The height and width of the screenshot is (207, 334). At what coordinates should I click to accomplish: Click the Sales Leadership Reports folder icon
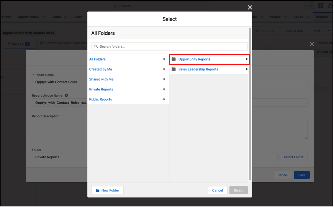[x=174, y=69]
